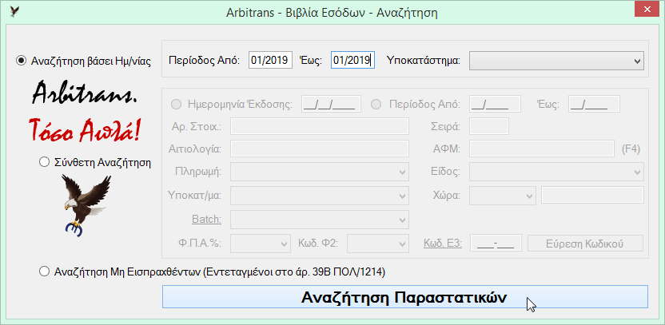Choose the Ημερομηνία Έκδοσης radio option
Viewport: 665px width, 325px height.
(175, 105)
